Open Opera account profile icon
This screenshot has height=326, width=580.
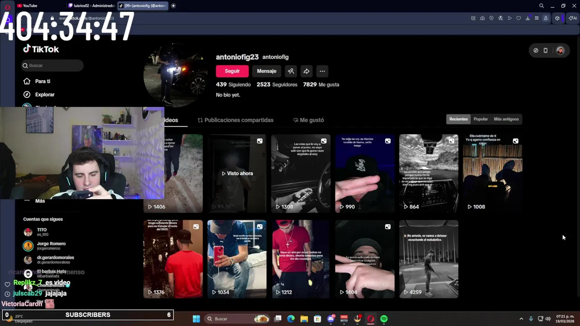pos(546,18)
